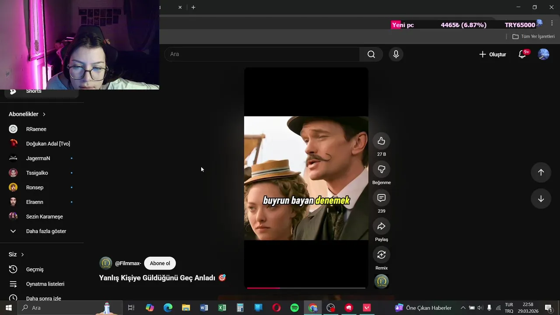Screen dimensions: 560x315
Task: Open the volume control in tray
Action: pos(480,308)
